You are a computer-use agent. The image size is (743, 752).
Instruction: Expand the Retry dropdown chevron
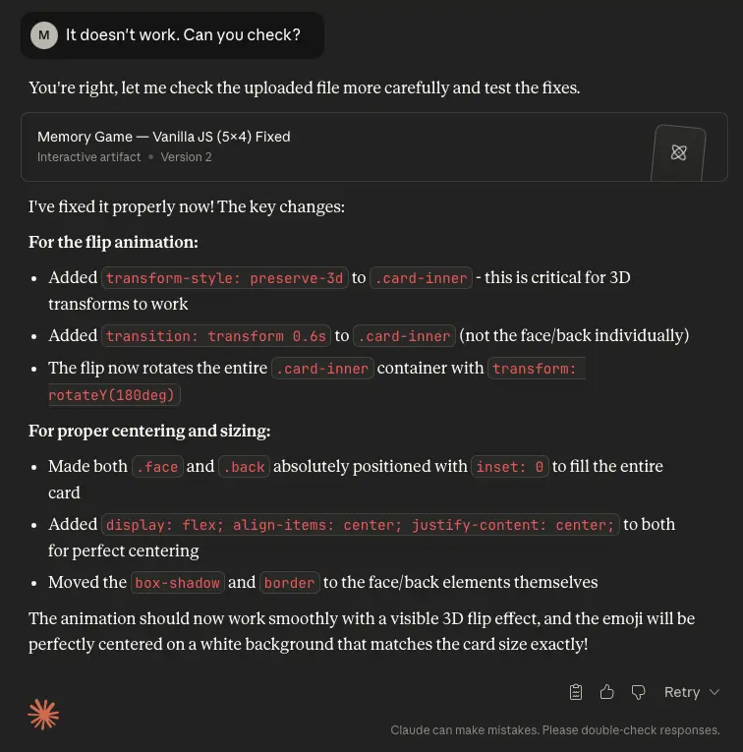pos(714,692)
